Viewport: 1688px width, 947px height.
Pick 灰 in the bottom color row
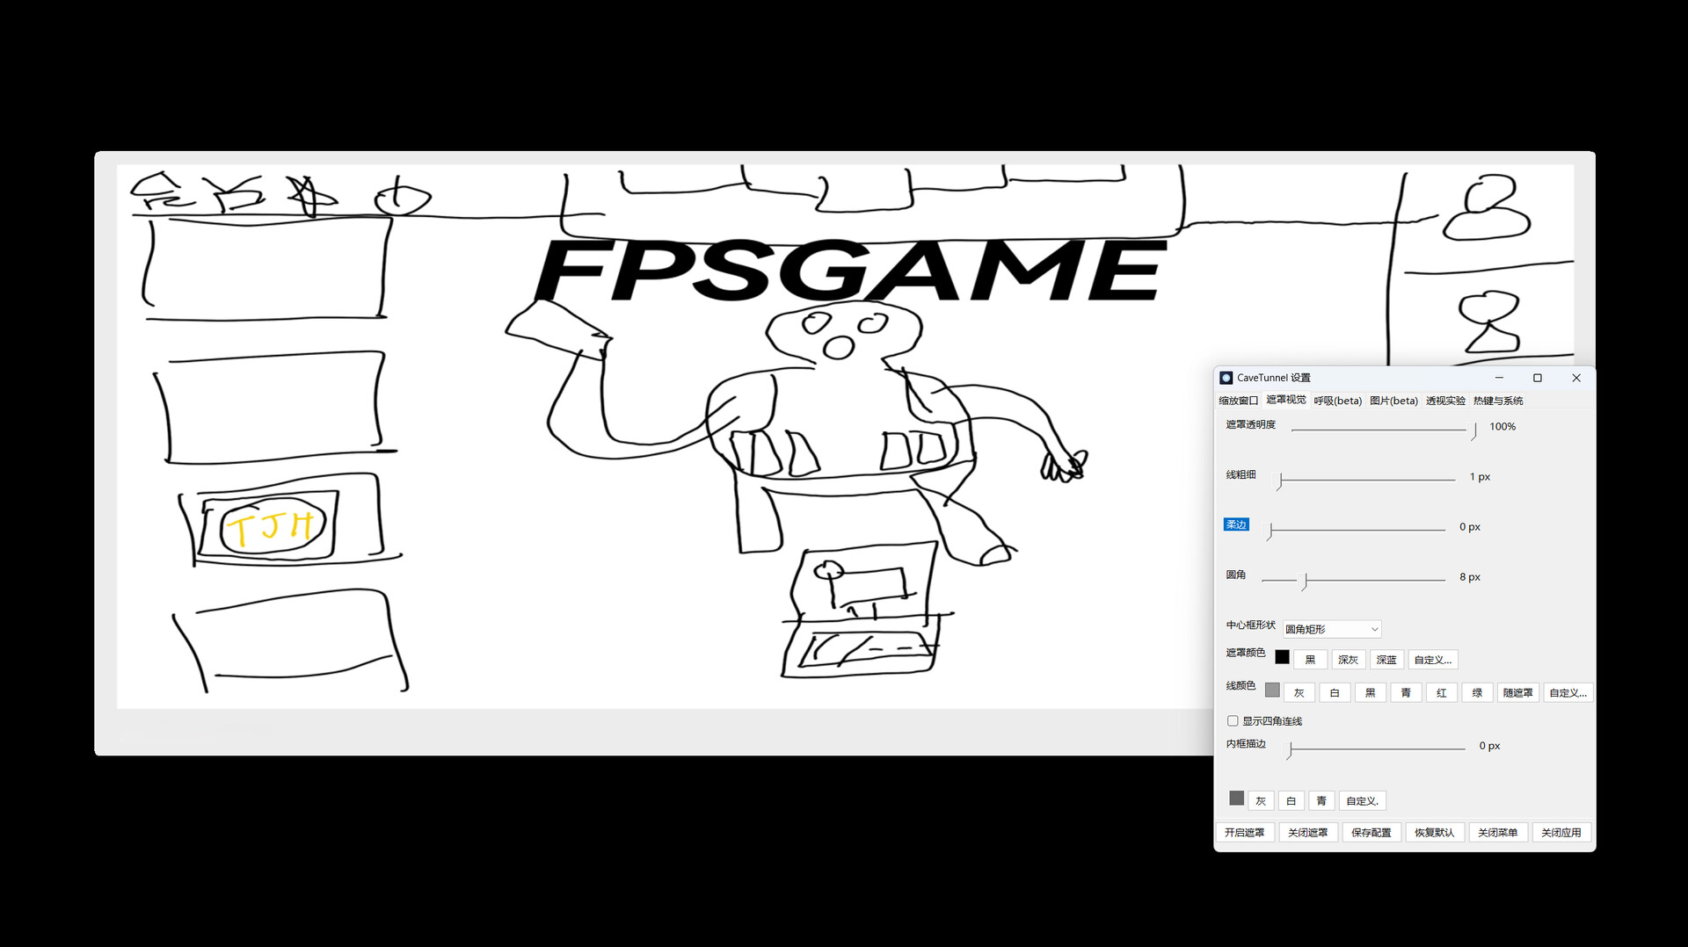[1261, 801]
